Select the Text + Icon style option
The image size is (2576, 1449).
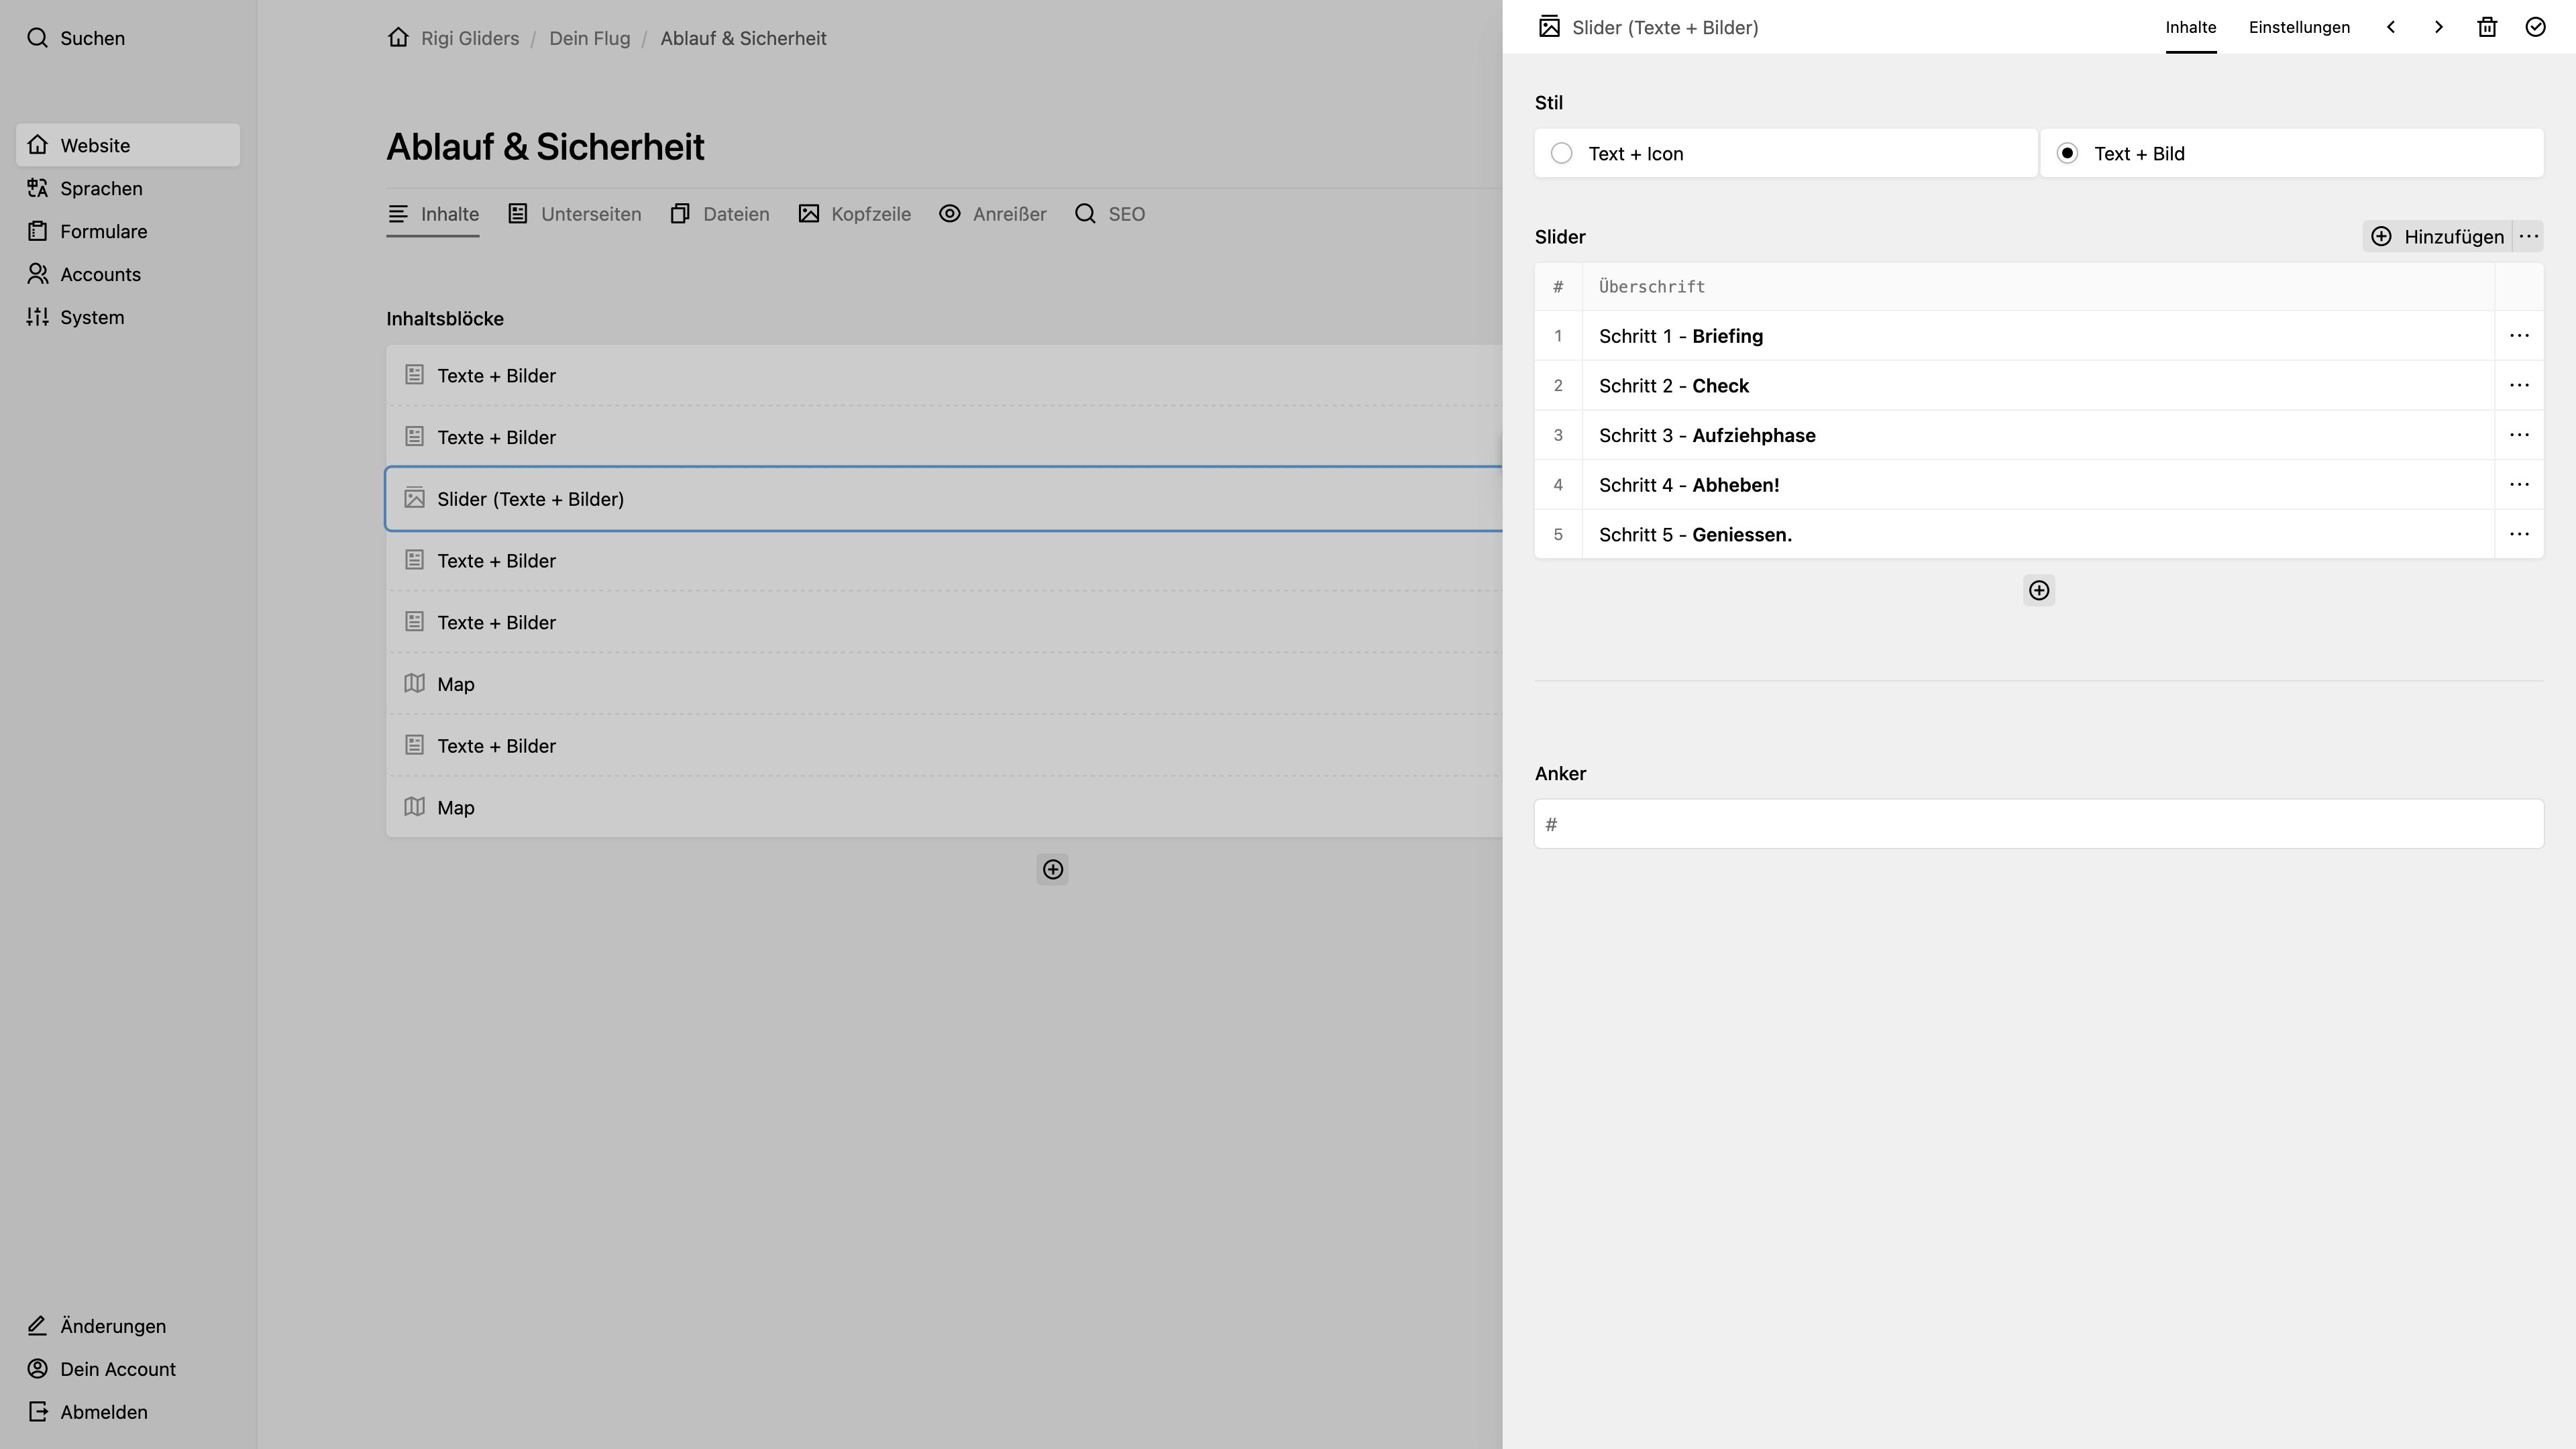click(1786, 153)
